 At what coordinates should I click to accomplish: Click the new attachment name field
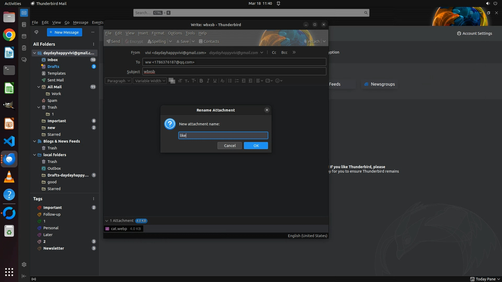(x=223, y=135)
